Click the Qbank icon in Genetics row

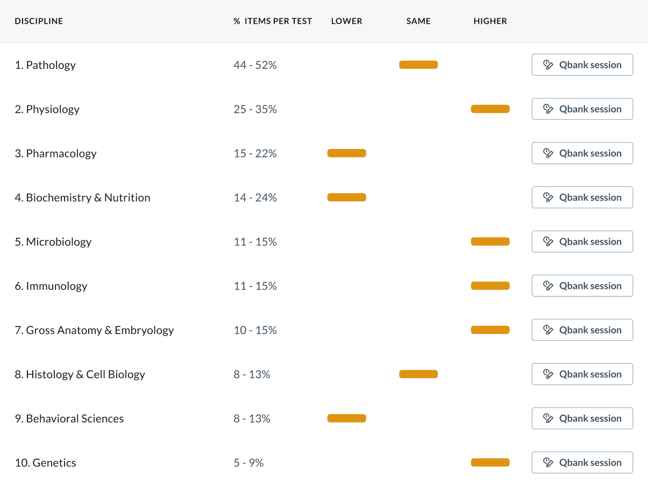[x=548, y=463]
